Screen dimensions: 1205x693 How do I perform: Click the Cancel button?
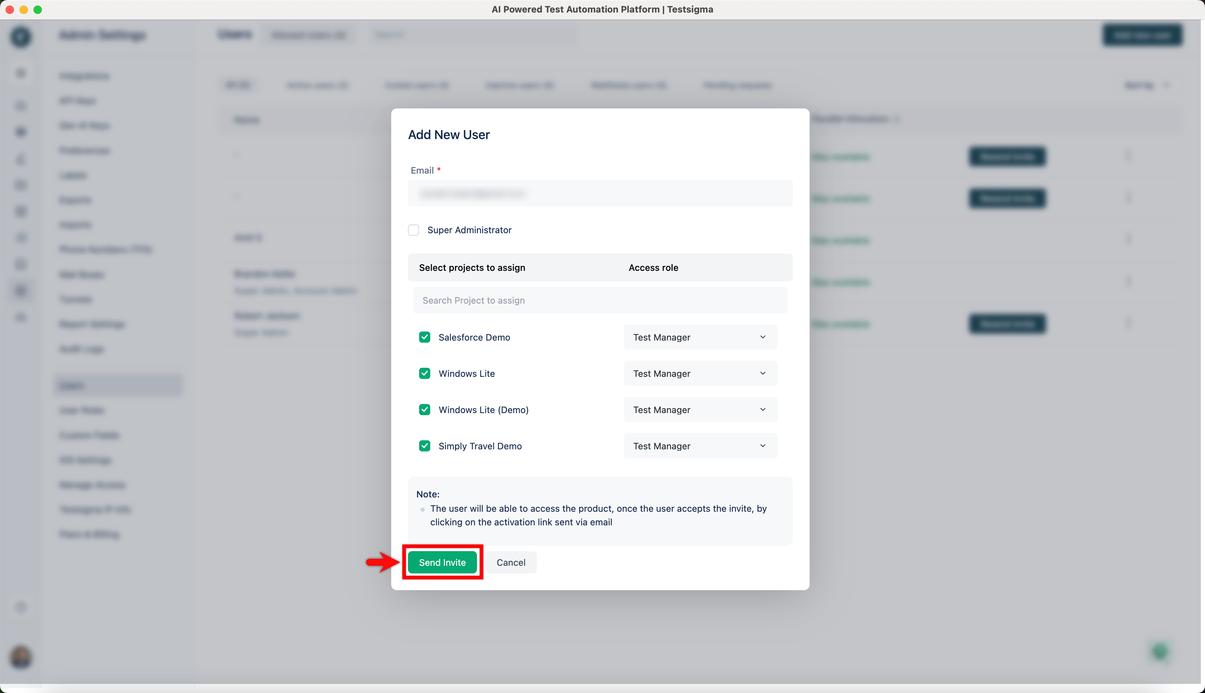click(511, 562)
